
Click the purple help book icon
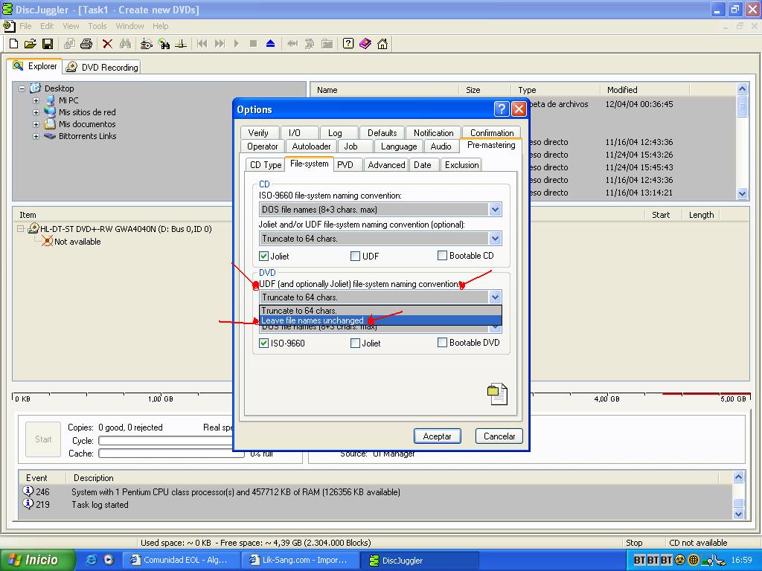[365, 44]
